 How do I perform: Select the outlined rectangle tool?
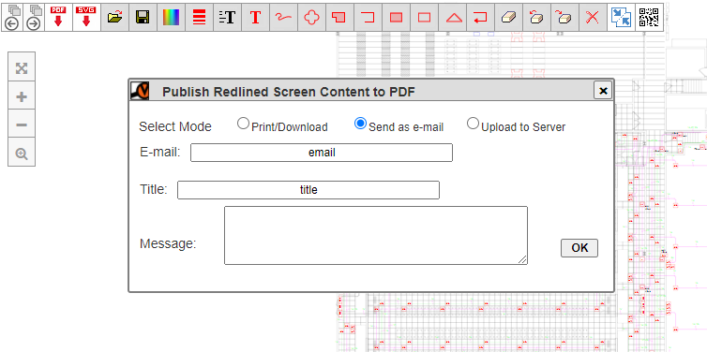424,17
